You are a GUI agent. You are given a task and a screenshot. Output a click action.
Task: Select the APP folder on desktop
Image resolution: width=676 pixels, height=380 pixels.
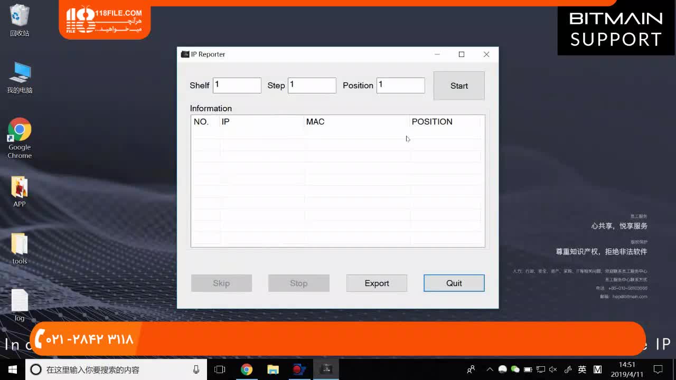coord(20,192)
